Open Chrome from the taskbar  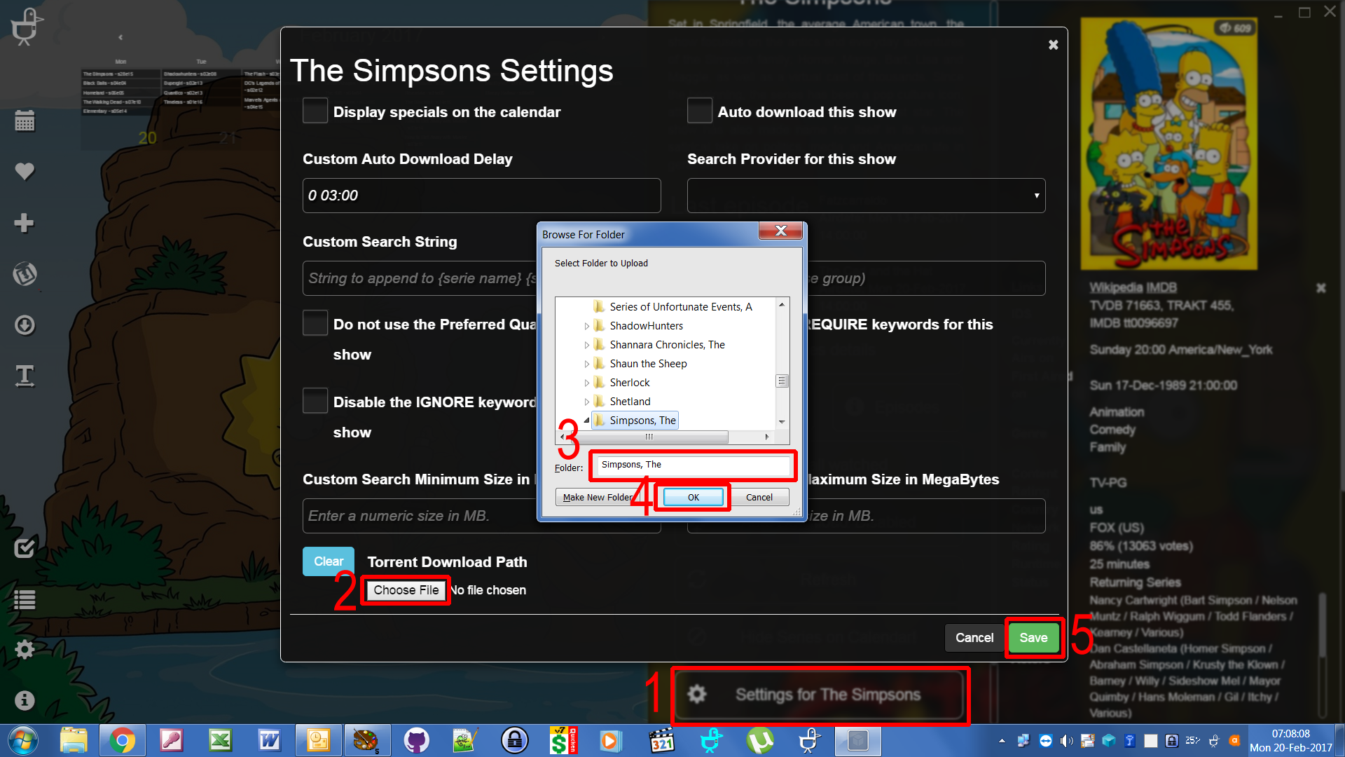click(122, 741)
